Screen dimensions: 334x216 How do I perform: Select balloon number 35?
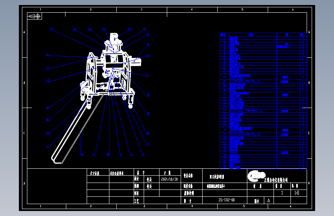pyautogui.click(x=148, y=95)
